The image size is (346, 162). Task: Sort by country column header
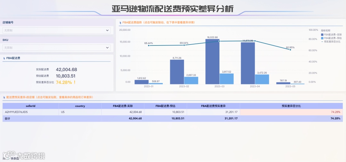coord(80,106)
